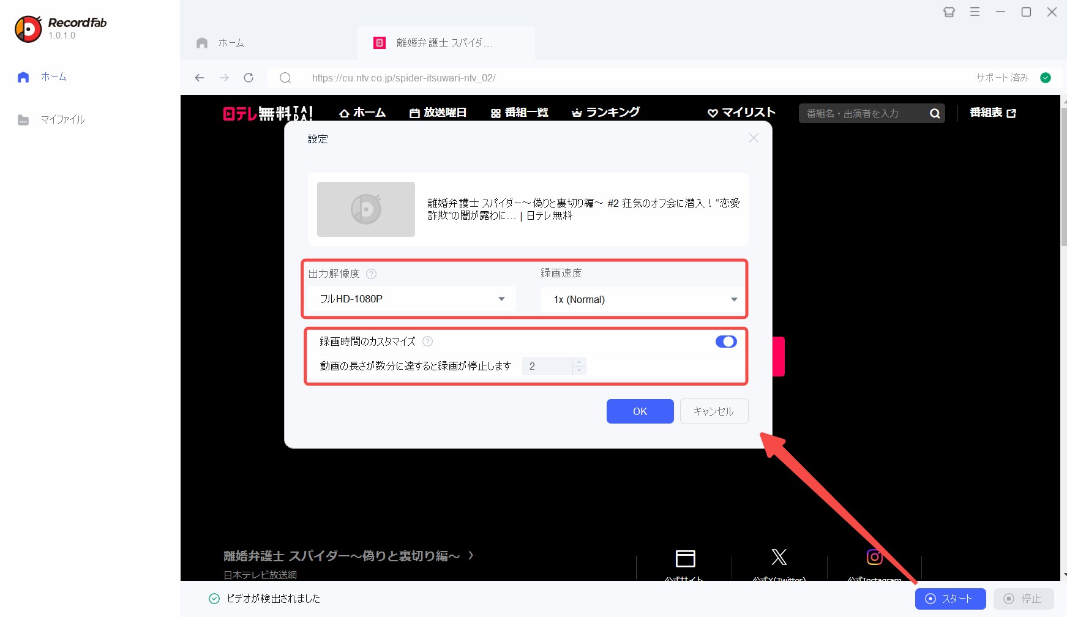Click the RecordFab logo icon
The image size is (1067, 617).
pyautogui.click(x=28, y=29)
